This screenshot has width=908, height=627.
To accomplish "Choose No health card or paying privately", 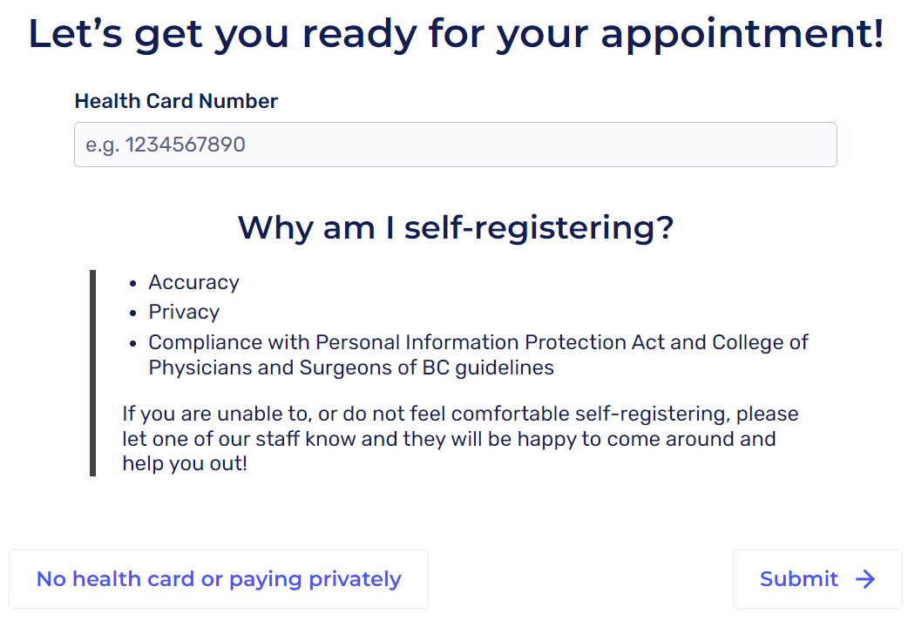I will click(219, 579).
